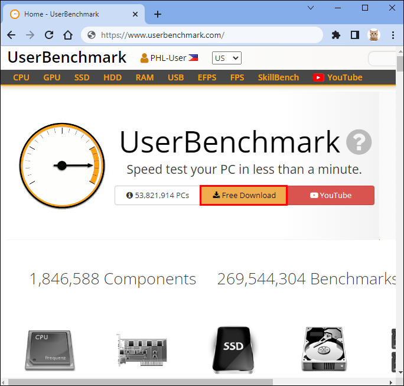Open the FPS menu item
The image size is (404, 386).
237,77
